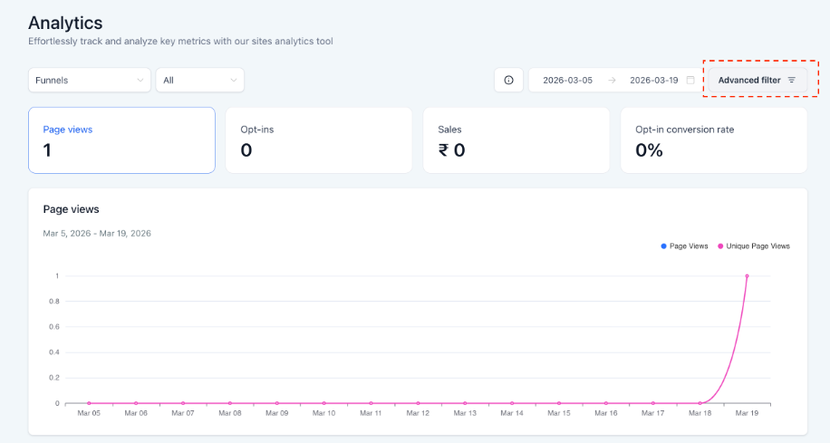Image resolution: width=830 pixels, height=443 pixels.
Task: Click the Advanced filter lines icon
Action: [x=791, y=80]
